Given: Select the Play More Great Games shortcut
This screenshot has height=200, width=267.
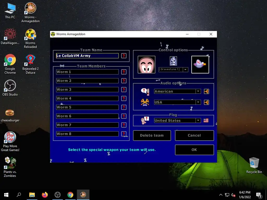Looking at the screenshot, I should point(10,141).
